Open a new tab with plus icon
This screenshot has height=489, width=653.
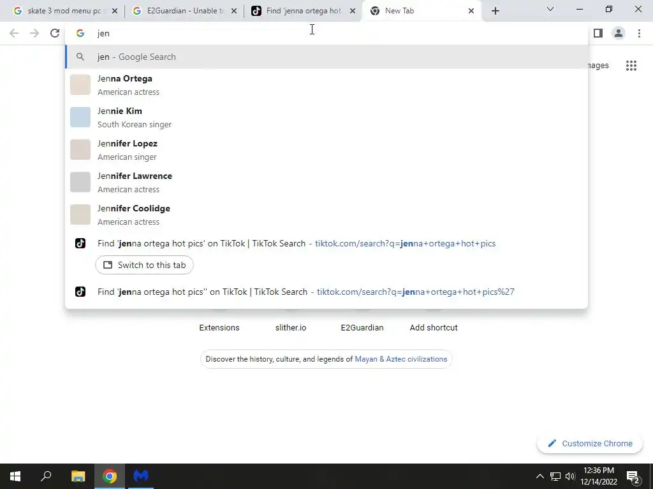pos(495,11)
